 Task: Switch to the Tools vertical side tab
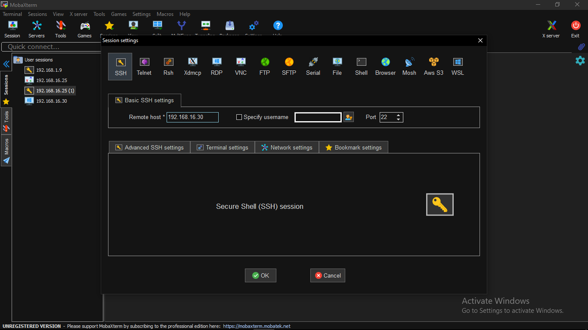[x=6, y=120]
